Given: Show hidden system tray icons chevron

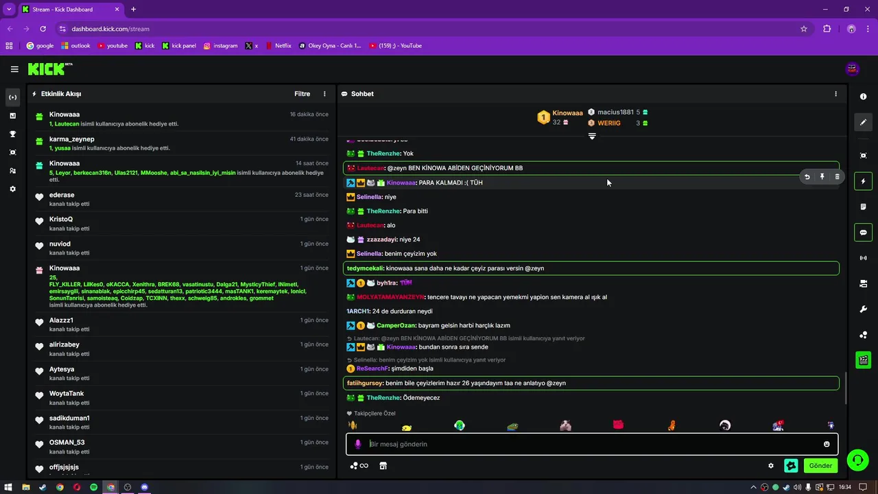Looking at the screenshot, I should (x=753, y=487).
